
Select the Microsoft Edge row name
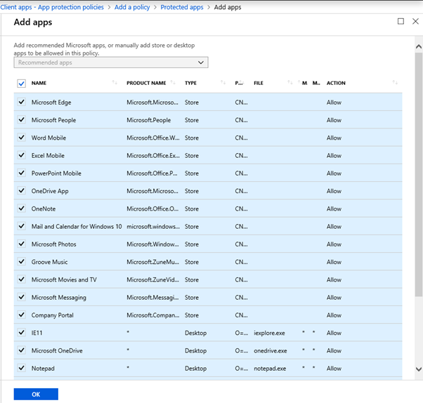coord(51,103)
